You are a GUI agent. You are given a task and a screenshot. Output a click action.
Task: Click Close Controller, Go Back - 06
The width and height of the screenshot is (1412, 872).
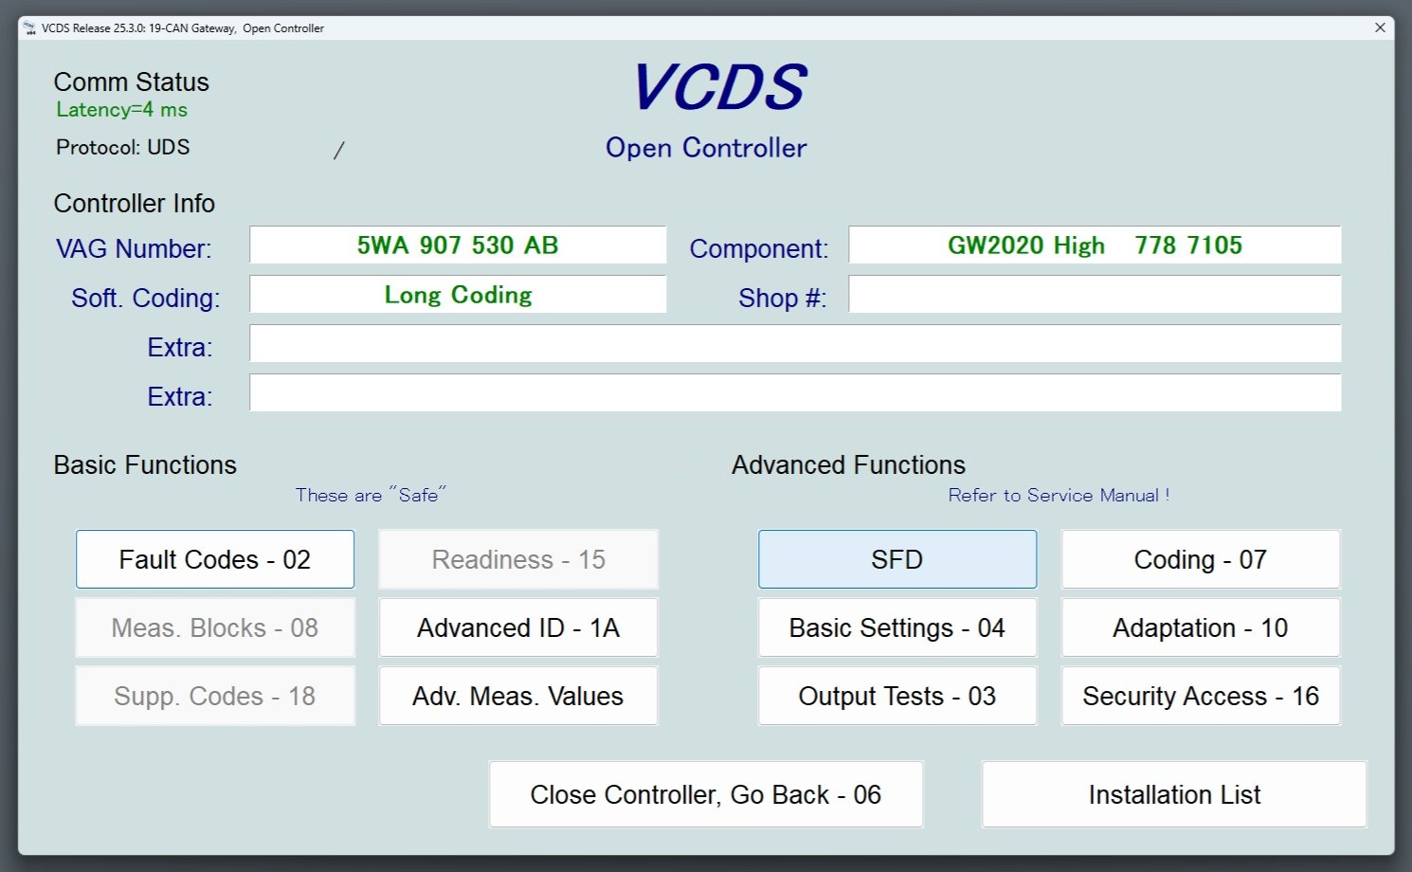coord(706,794)
